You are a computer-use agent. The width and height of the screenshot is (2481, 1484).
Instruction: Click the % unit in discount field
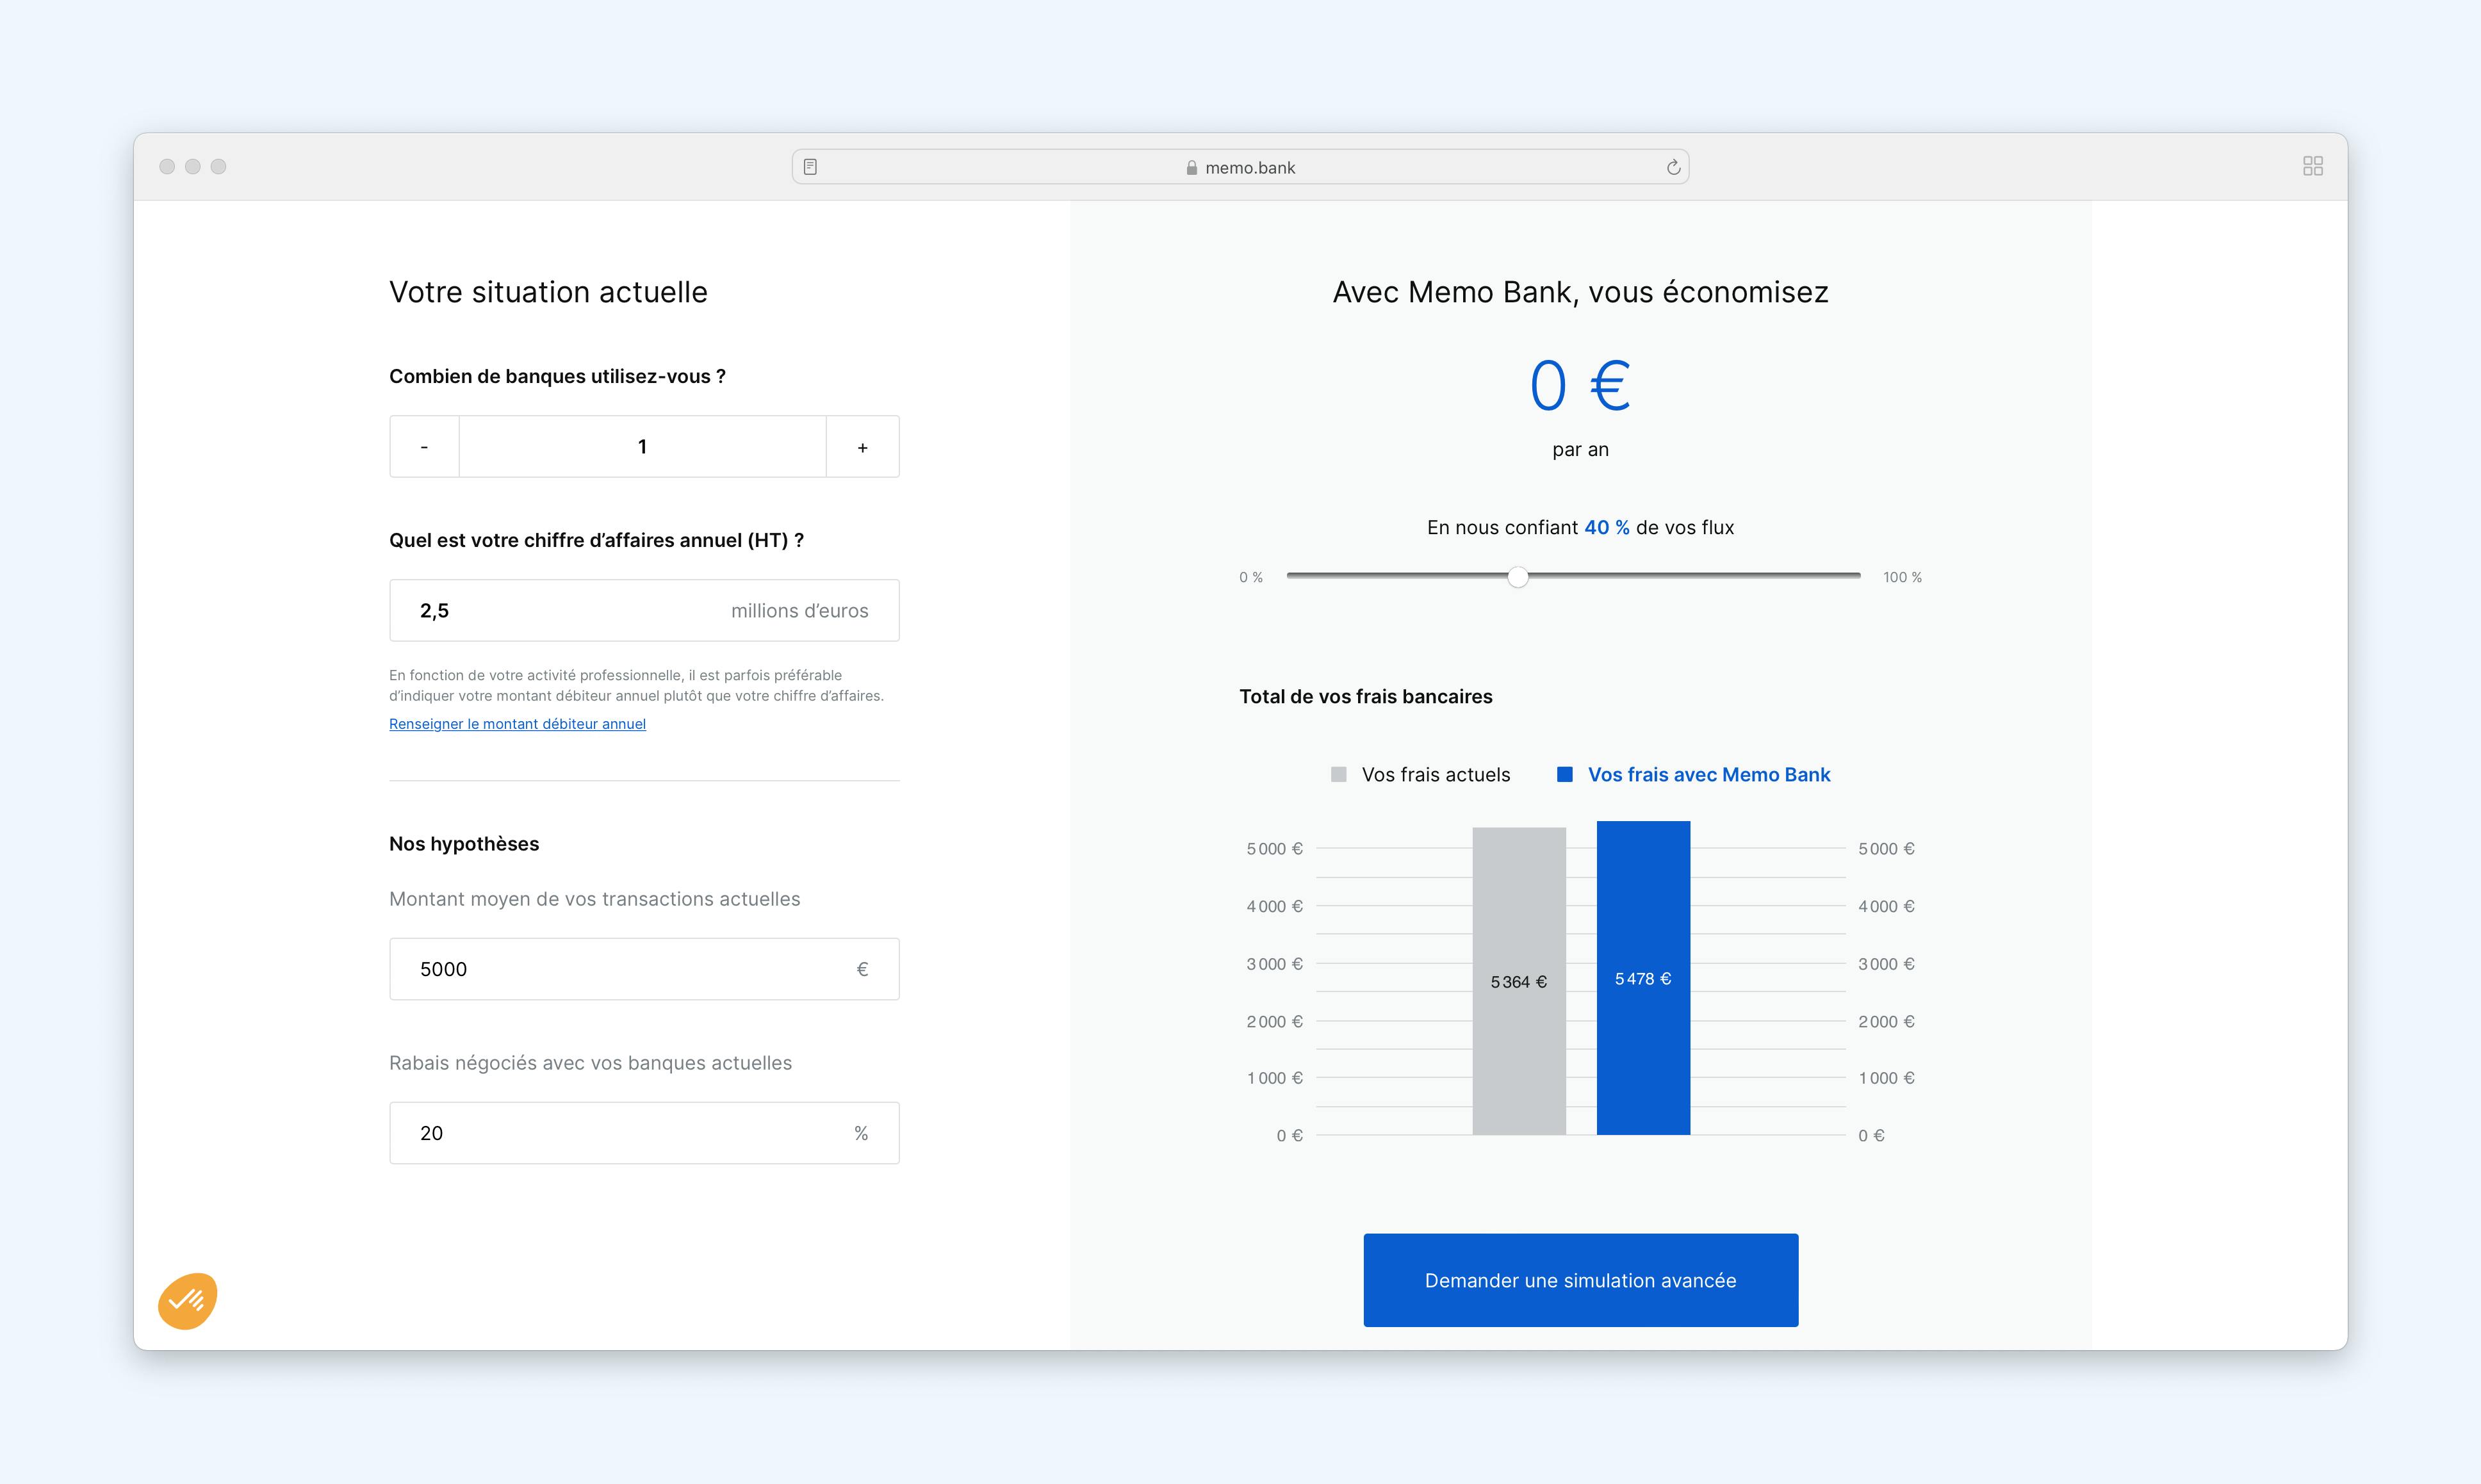[861, 1133]
